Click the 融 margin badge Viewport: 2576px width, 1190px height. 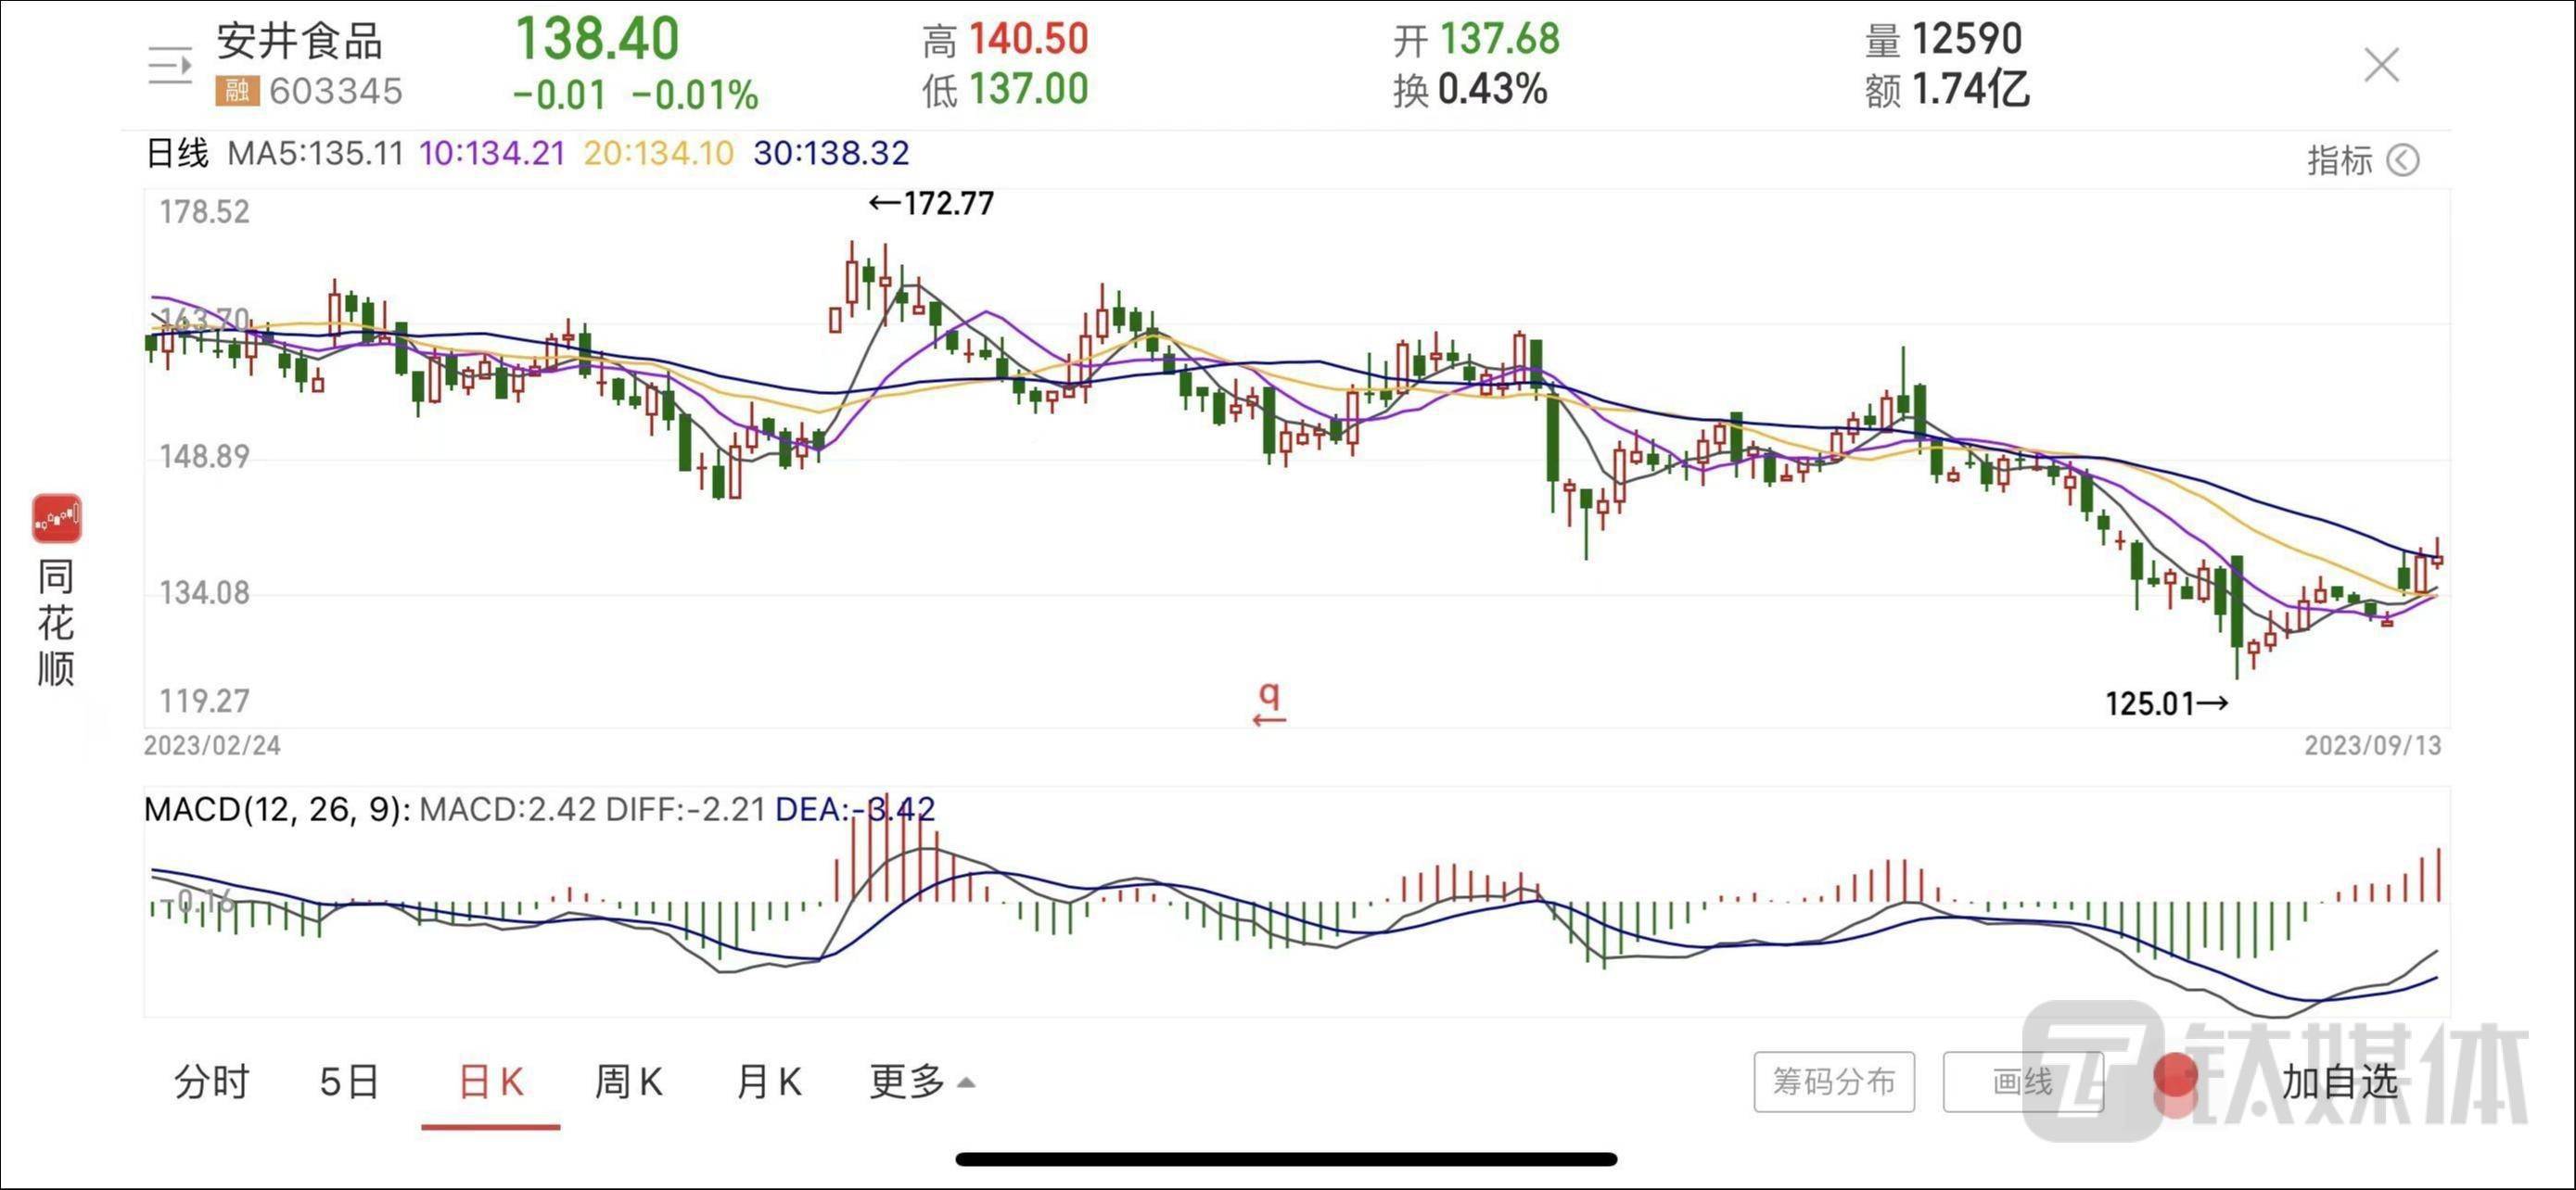pos(237,91)
